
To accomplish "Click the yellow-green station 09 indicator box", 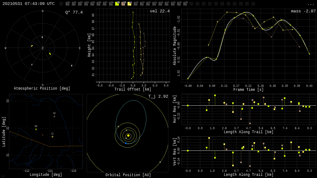I will (x=117, y=4).
